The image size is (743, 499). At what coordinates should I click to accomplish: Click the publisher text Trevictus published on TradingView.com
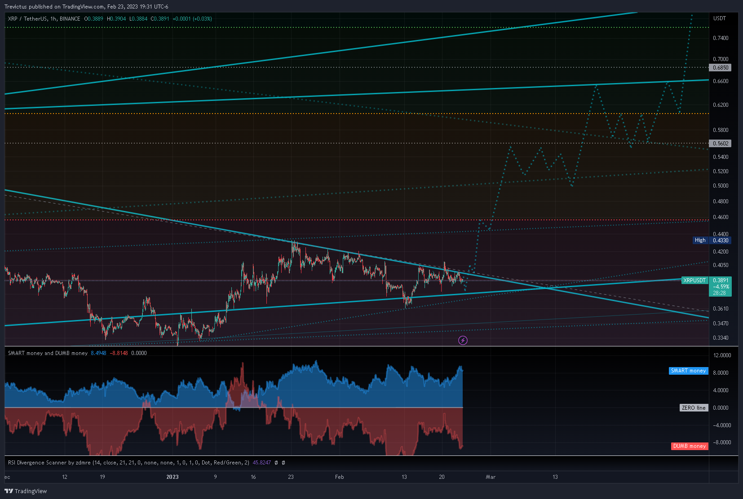pos(54,7)
